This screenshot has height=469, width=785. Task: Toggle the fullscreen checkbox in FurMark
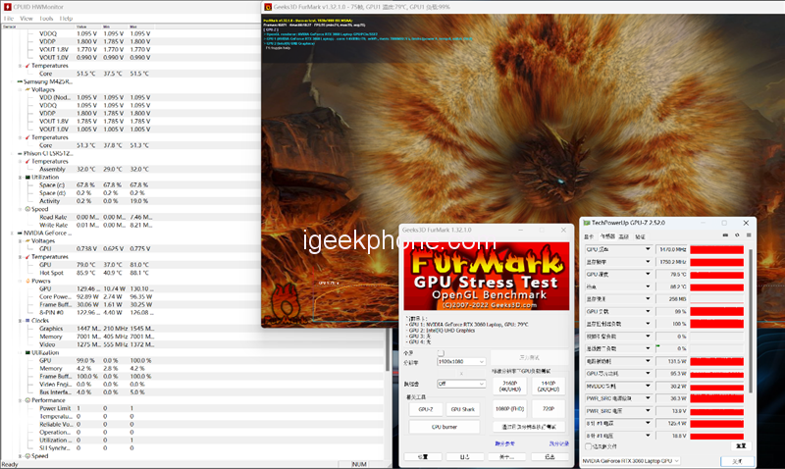coord(442,352)
